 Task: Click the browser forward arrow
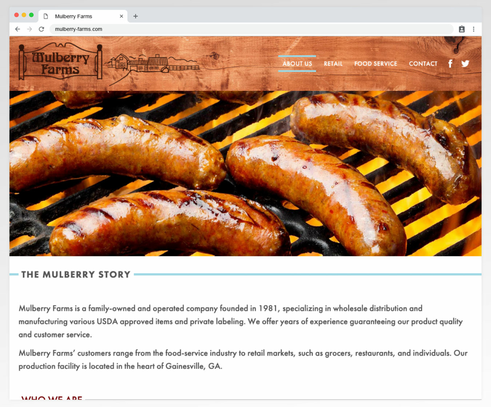click(x=30, y=29)
